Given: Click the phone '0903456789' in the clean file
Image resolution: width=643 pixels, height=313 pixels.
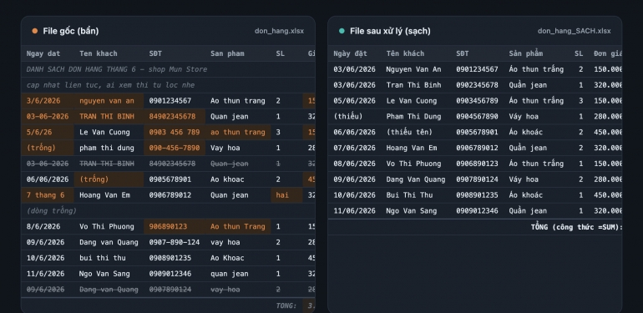Looking at the screenshot, I should click(477, 101).
